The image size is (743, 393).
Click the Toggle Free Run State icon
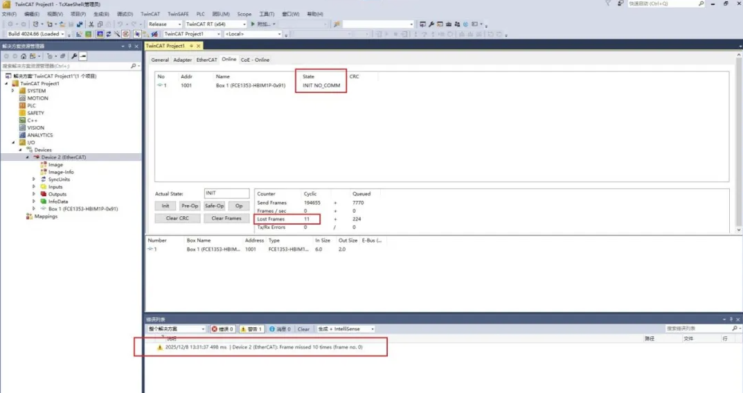[x=125, y=34]
